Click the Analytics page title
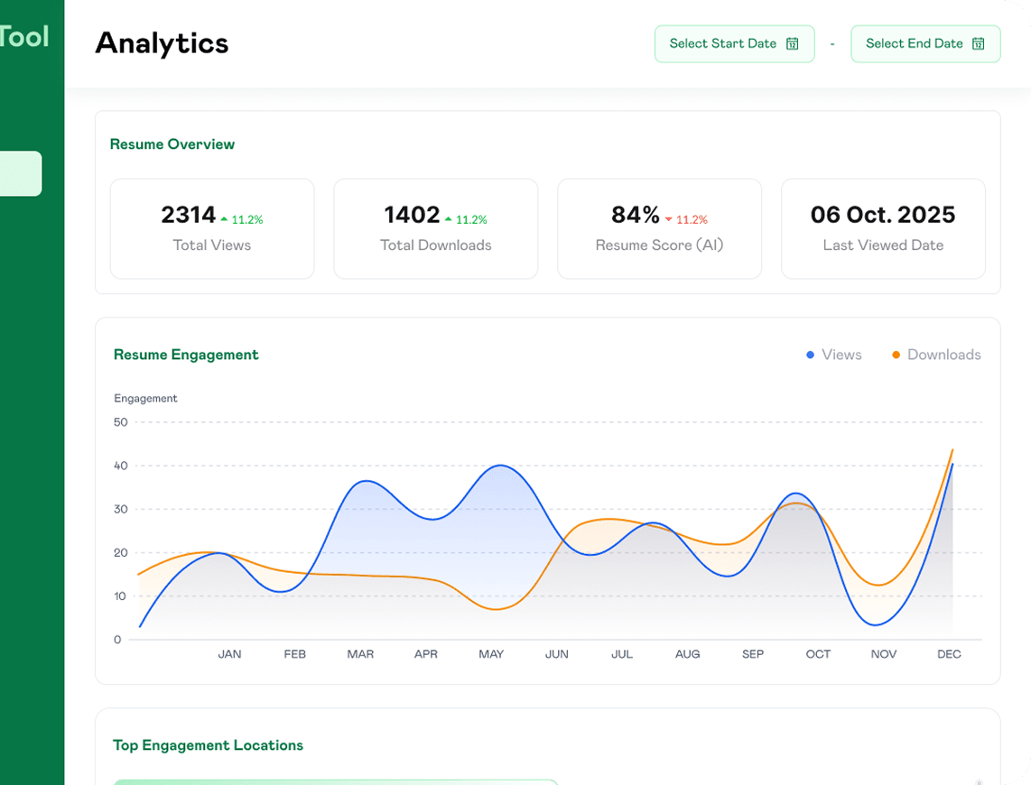Viewport: 1031px width, 785px height. (x=162, y=43)
